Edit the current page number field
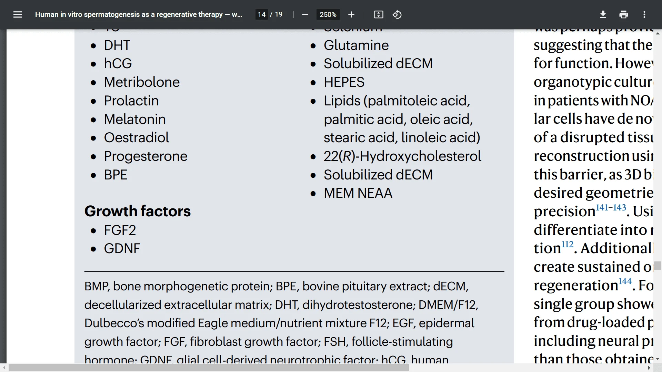This screenshot has height=372, width=662. coord(261,14)
